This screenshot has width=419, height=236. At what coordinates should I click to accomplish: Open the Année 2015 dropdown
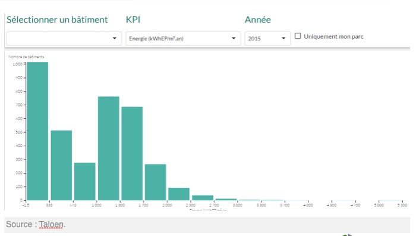[267, 39]
